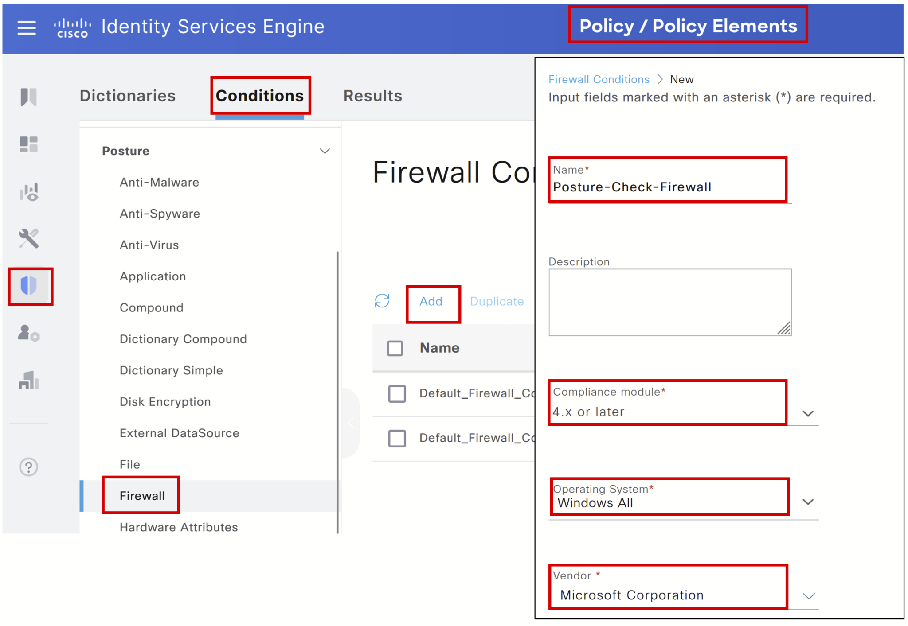908x626 pixels.
Task: Click the Bookmarks icon in the sidebar
Action: pyautogui.click(x=28, y=97)
